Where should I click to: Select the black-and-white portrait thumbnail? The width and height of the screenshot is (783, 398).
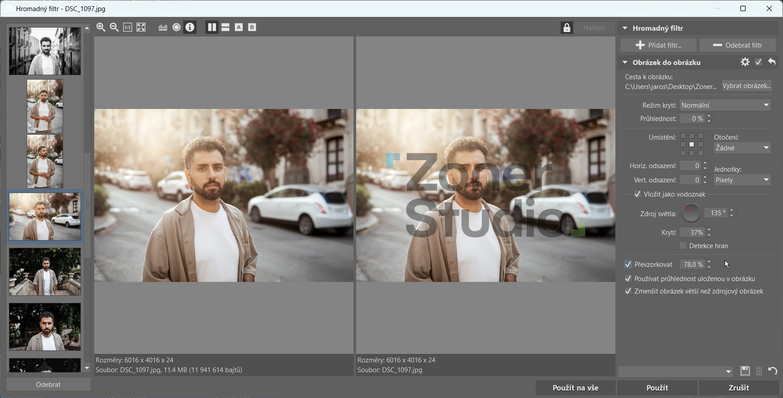[45, 51]
